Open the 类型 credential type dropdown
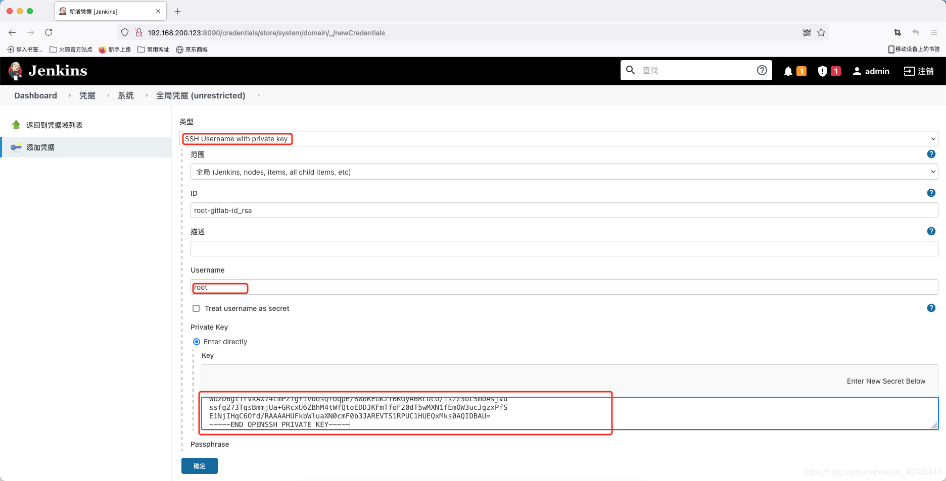 (559, 139)
